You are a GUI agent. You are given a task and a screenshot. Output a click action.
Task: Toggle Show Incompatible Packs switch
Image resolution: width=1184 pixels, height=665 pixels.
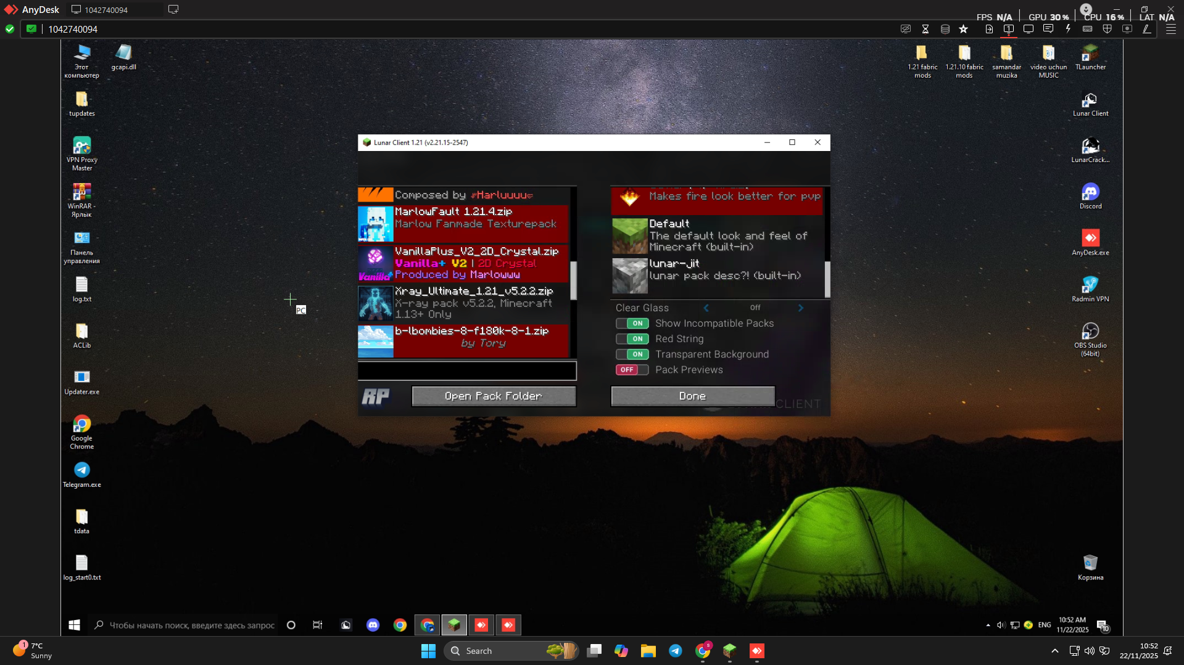coord(632,324)
